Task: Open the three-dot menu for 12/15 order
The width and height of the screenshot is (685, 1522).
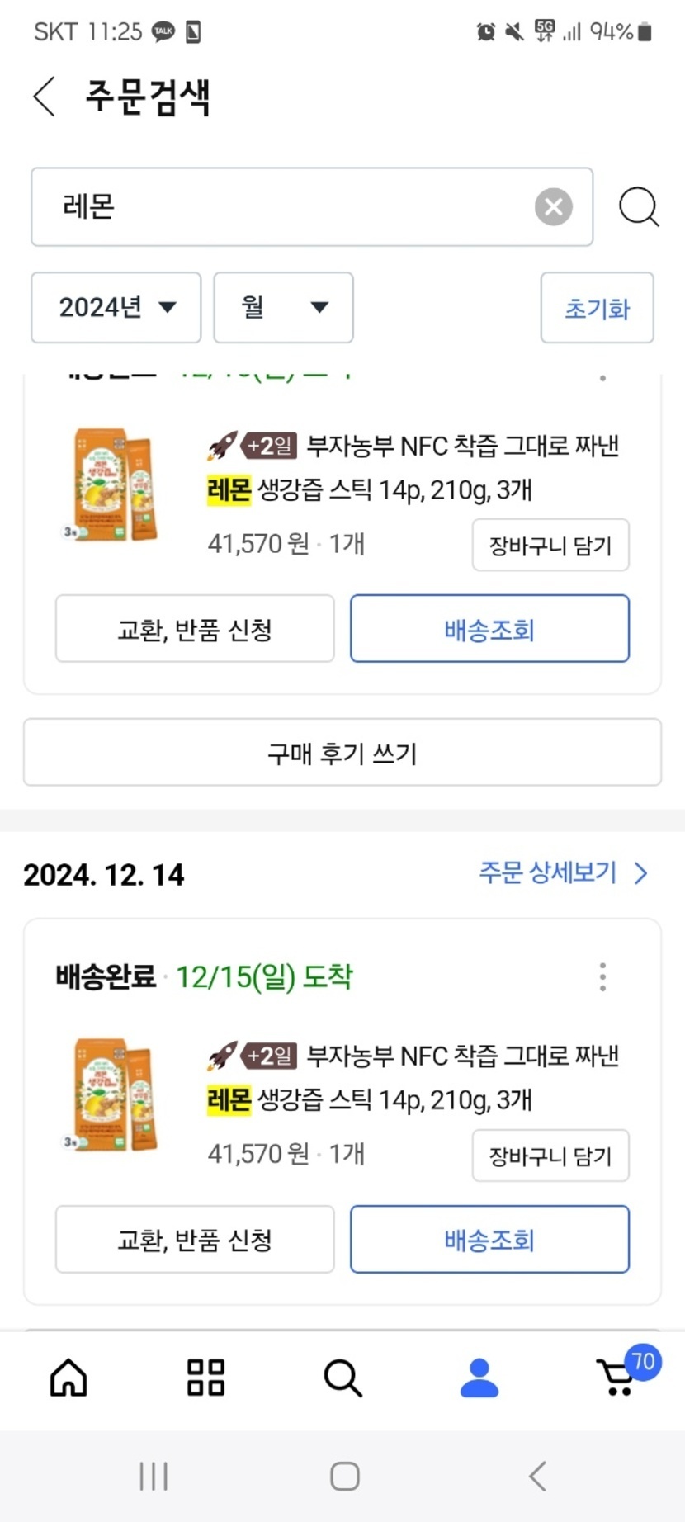Action: [x=602, y=976]
